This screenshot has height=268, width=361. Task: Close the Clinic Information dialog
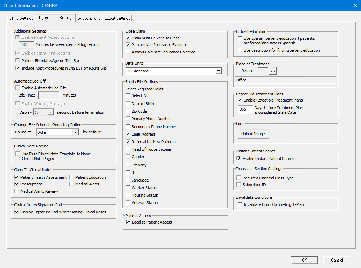point(355,5)
